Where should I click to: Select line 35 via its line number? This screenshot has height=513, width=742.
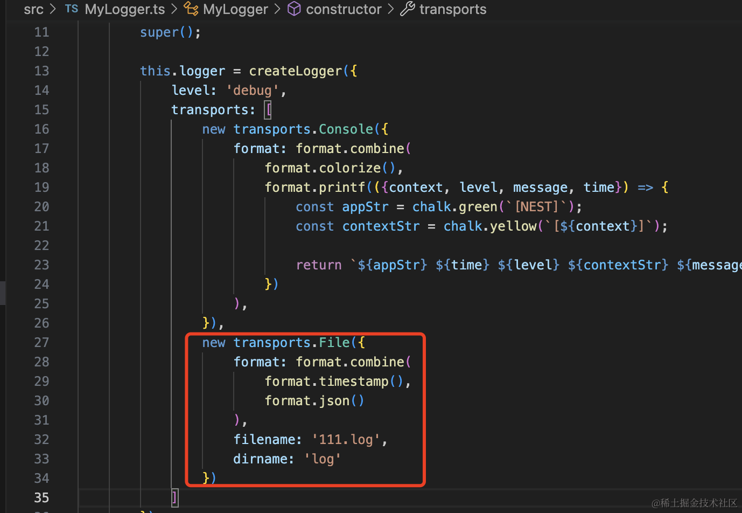41,498
